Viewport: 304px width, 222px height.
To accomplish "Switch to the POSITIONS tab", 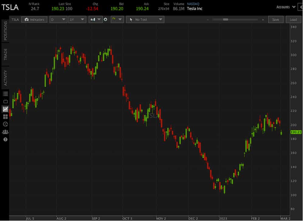I will pyautogui.click(x=5, y=31).
